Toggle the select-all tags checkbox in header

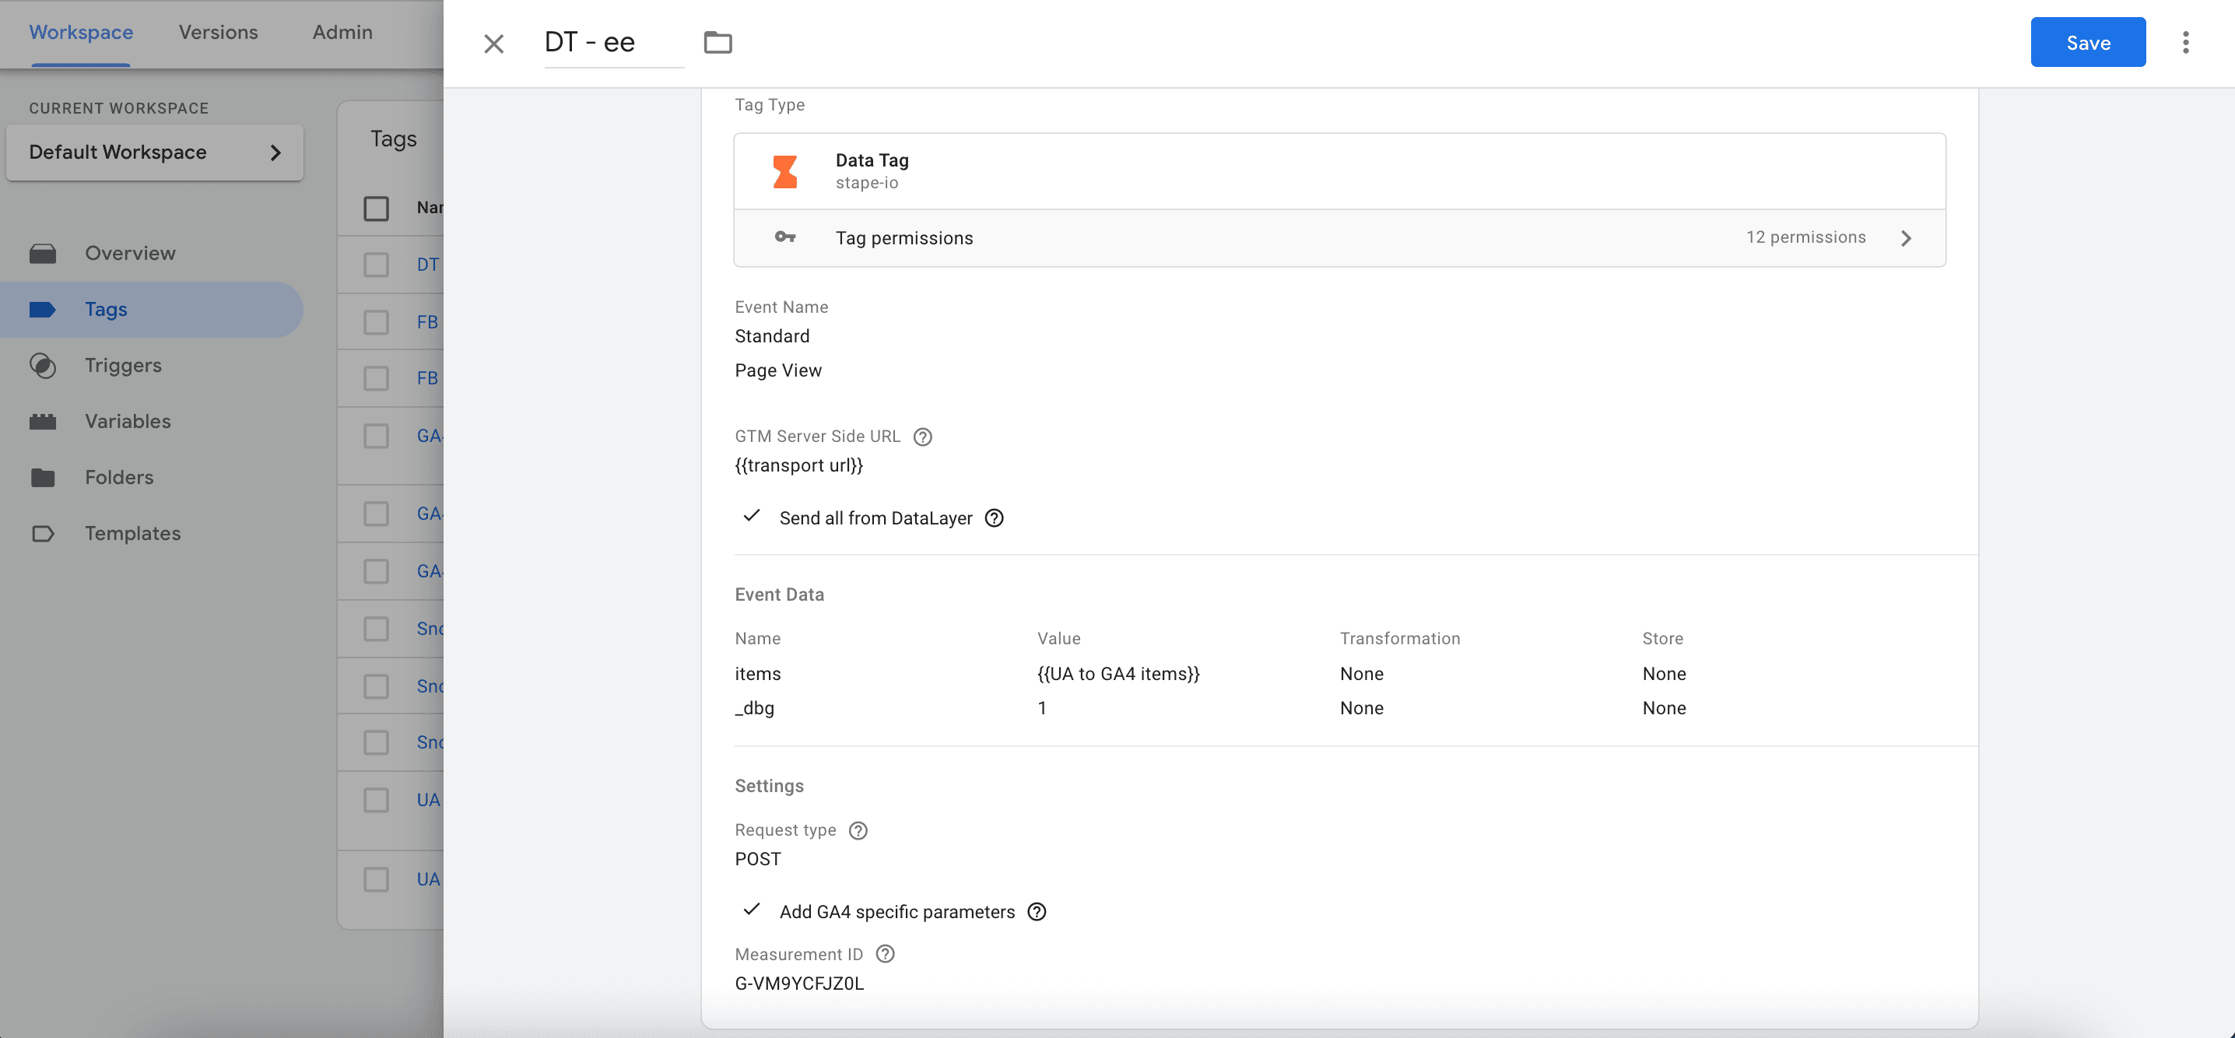click(x=376, y=208)
